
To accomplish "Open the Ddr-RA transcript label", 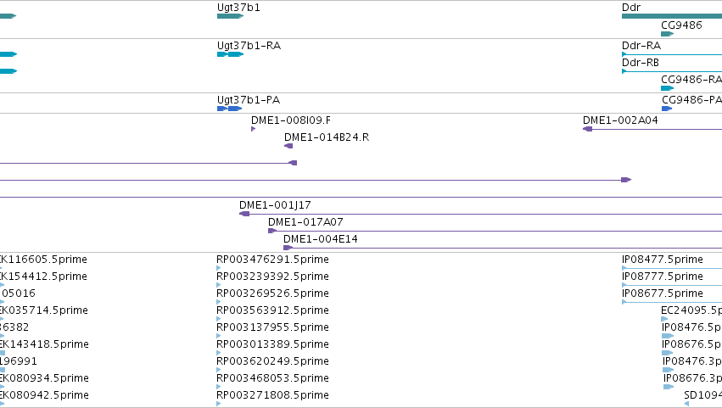I will (641, 46).
